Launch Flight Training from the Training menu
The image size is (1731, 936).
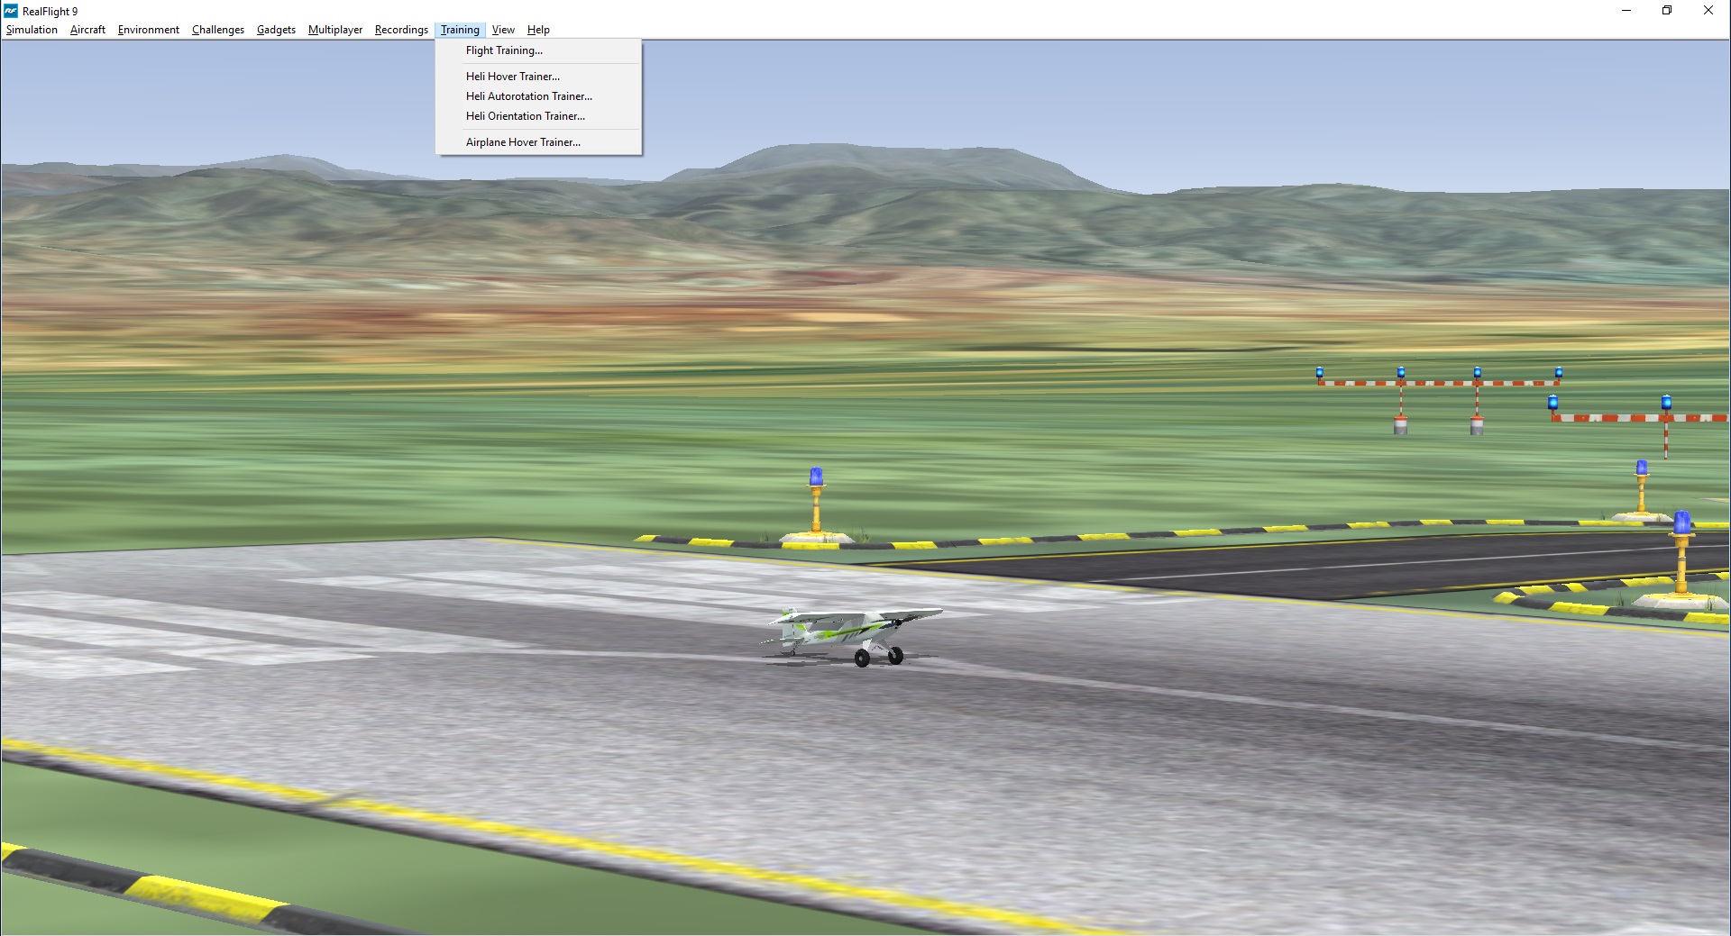(504, 50)
